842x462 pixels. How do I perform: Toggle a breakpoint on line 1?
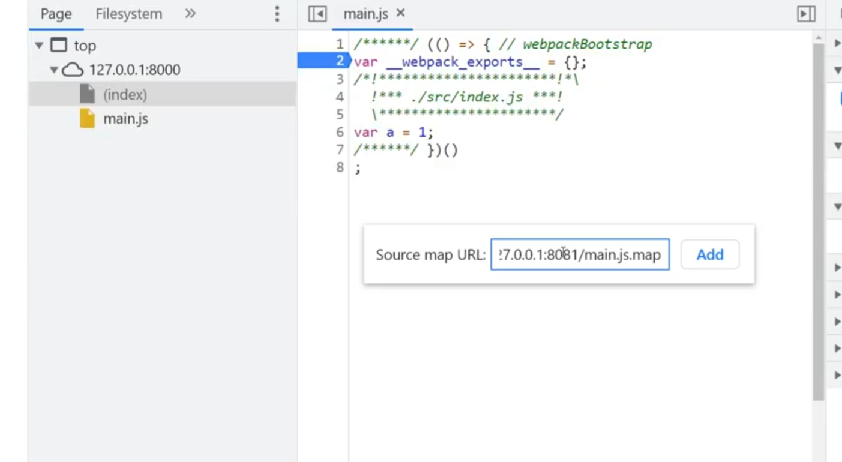point(340,44)
